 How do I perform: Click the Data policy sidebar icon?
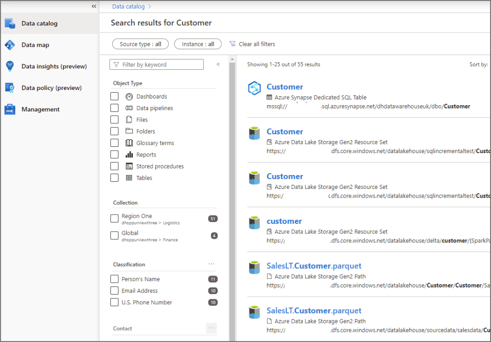(x=10, y=88)
